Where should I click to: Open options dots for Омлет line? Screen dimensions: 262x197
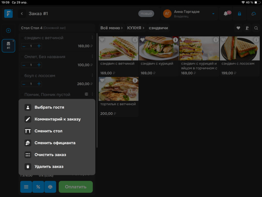tap(92, 56)
